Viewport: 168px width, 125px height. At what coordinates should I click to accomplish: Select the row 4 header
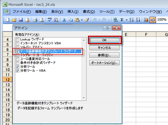8,40
